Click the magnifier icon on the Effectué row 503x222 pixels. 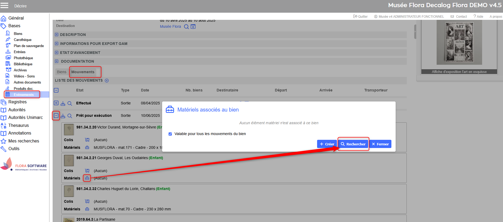click(70, 103)
